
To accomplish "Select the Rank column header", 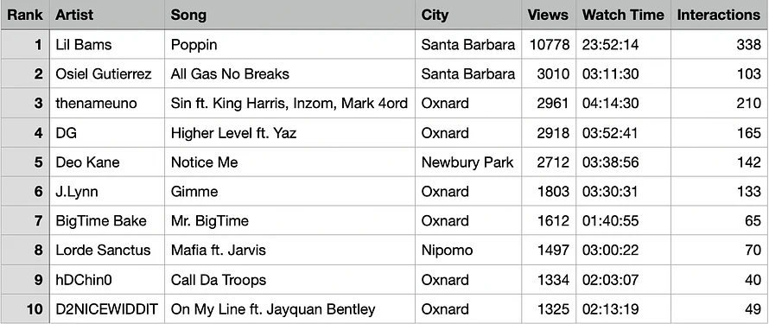I will click(x=25, y=16).
